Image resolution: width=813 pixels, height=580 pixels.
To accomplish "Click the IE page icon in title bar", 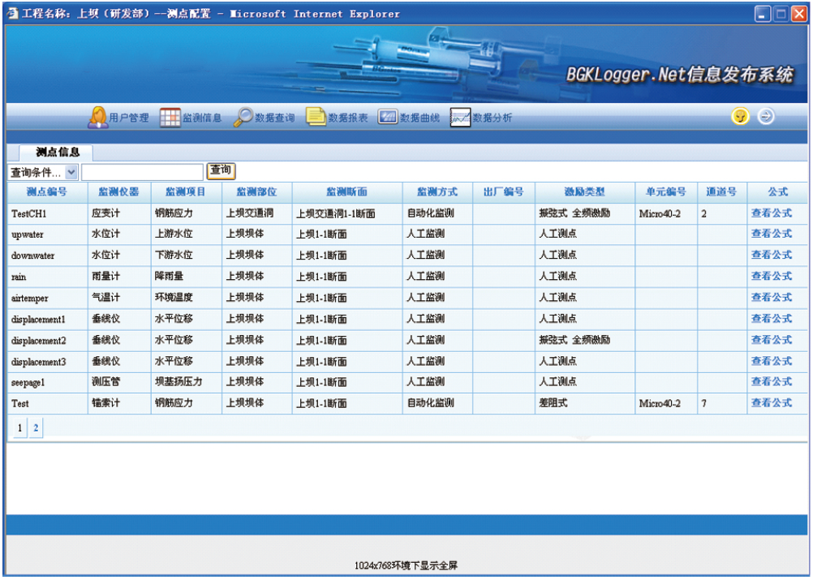I will pos(12,14).
